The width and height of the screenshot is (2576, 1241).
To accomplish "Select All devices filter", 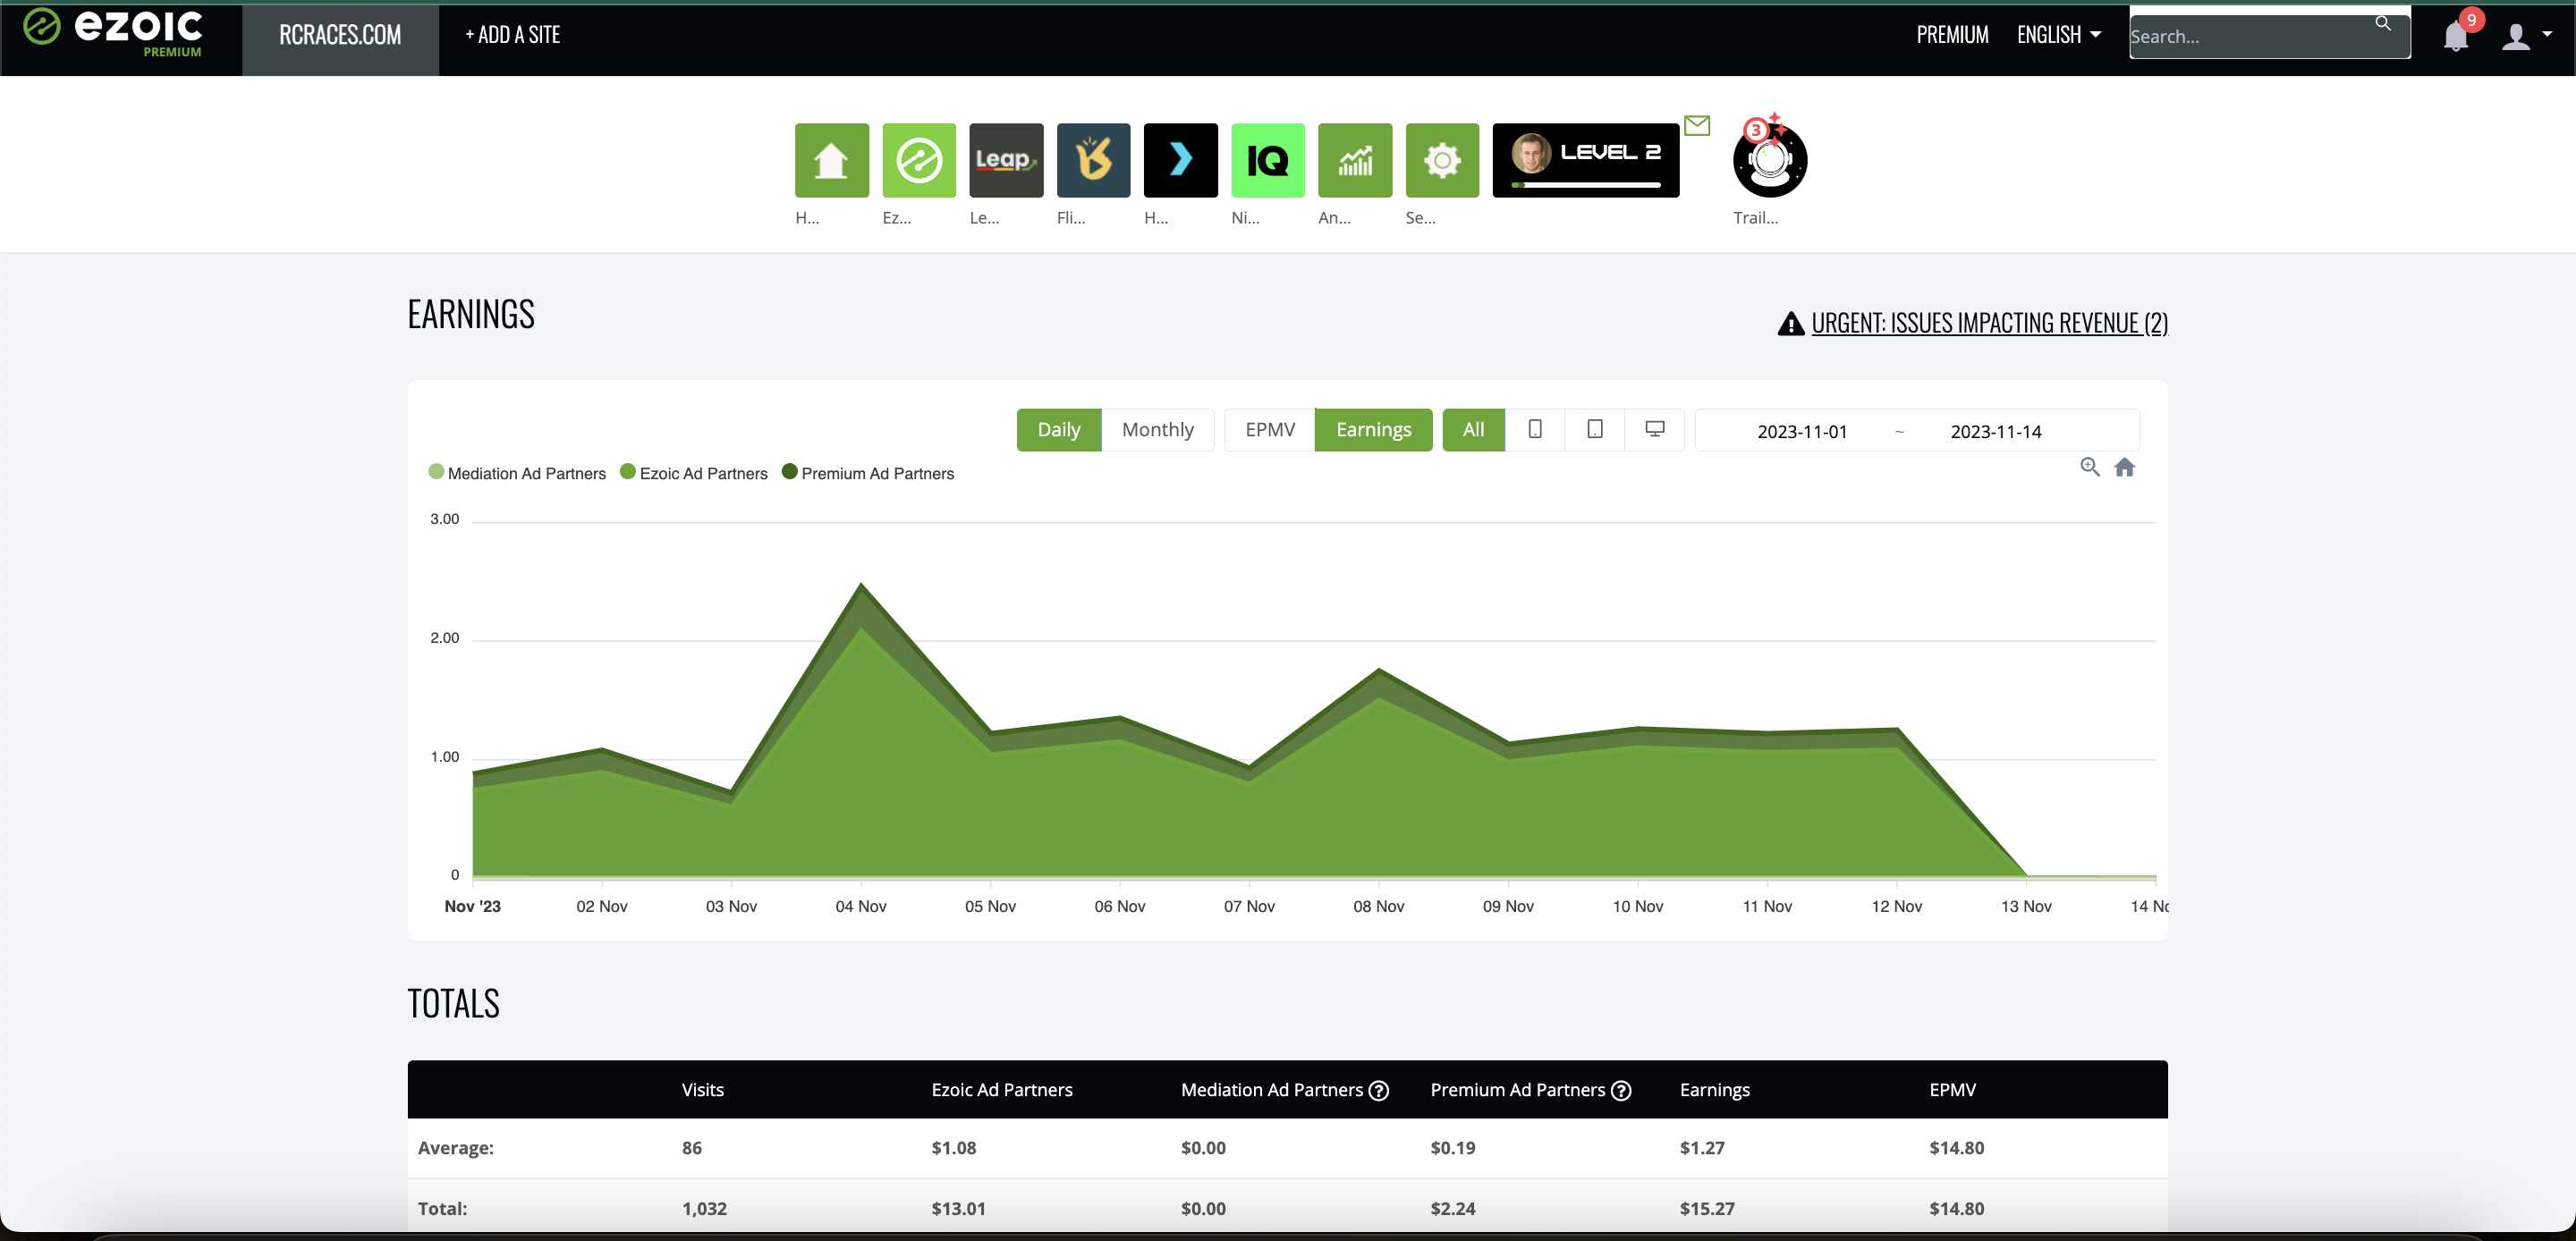I will tap(1473, 429).
